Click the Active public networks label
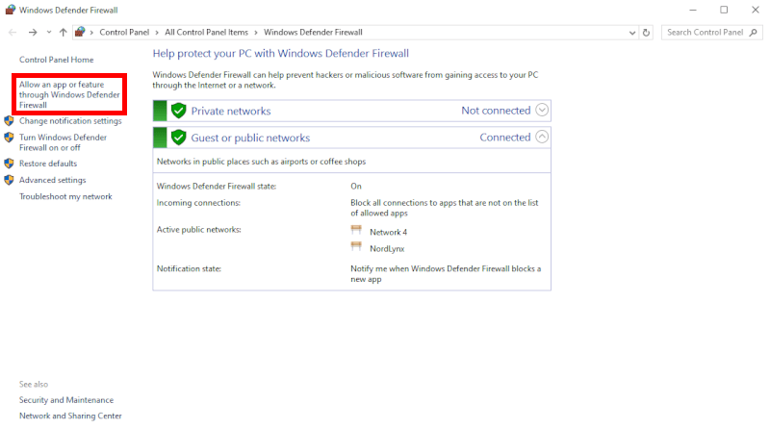This screenshot has width=770, height=429. point(199,229)
